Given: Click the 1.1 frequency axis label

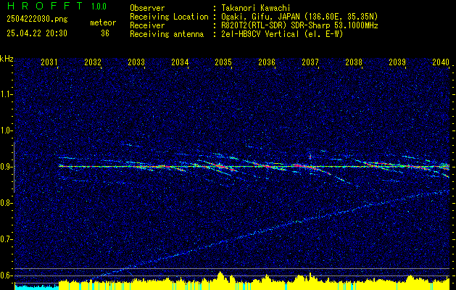Looking at the screenshot, I should pos(7,94).
